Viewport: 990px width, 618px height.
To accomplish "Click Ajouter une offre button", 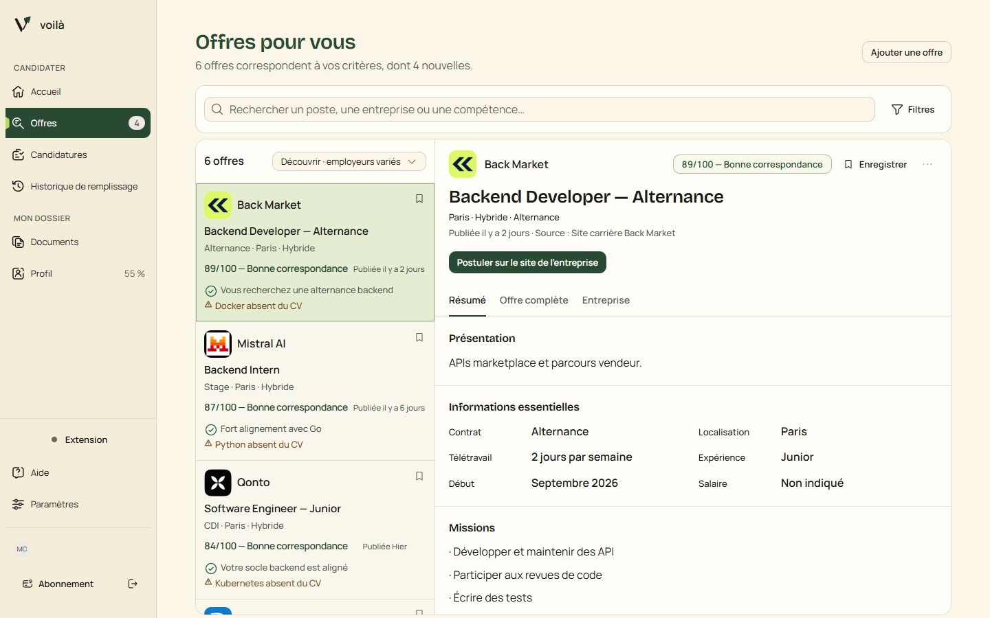I will pyautogui.click(x=906, y=52).
